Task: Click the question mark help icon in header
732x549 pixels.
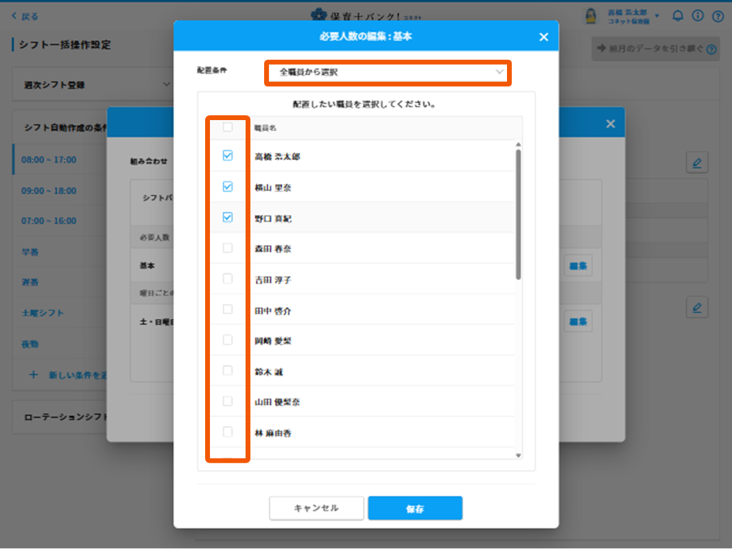Action: (718, 16)
